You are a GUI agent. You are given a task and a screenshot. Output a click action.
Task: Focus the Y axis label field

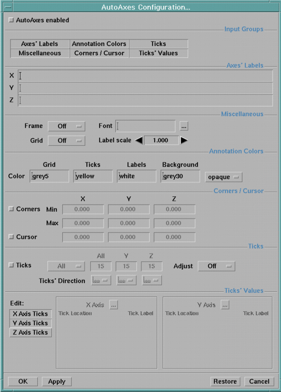coord(145,88)
